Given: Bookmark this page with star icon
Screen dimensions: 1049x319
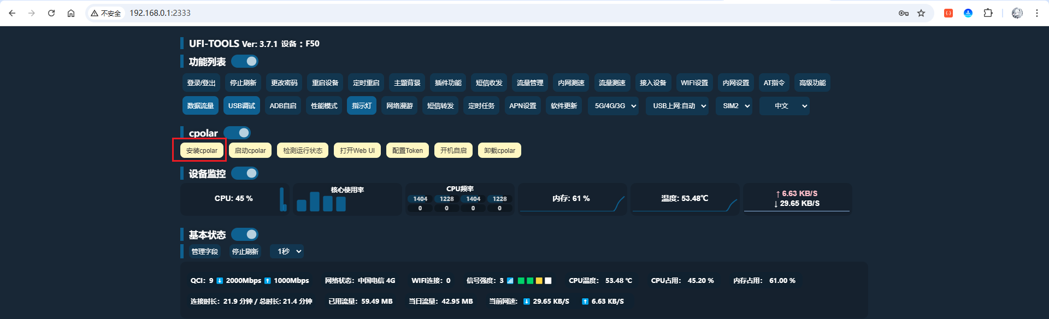Looking at the screenshot, I should (921, 13).
